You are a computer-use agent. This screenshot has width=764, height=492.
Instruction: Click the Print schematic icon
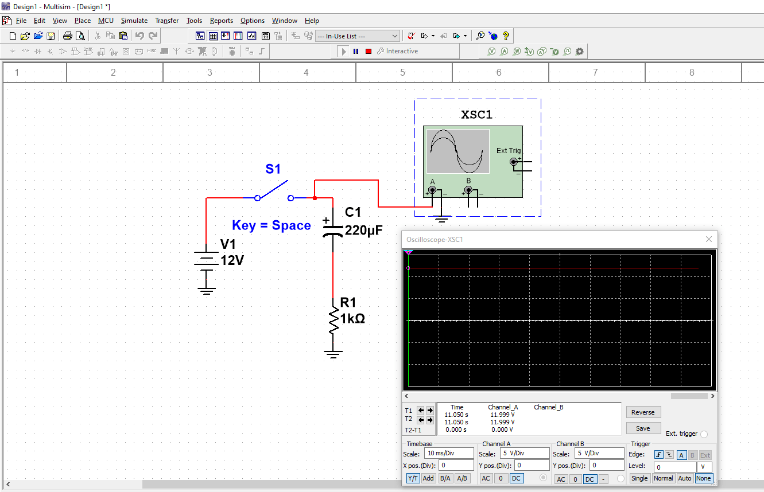67,36
